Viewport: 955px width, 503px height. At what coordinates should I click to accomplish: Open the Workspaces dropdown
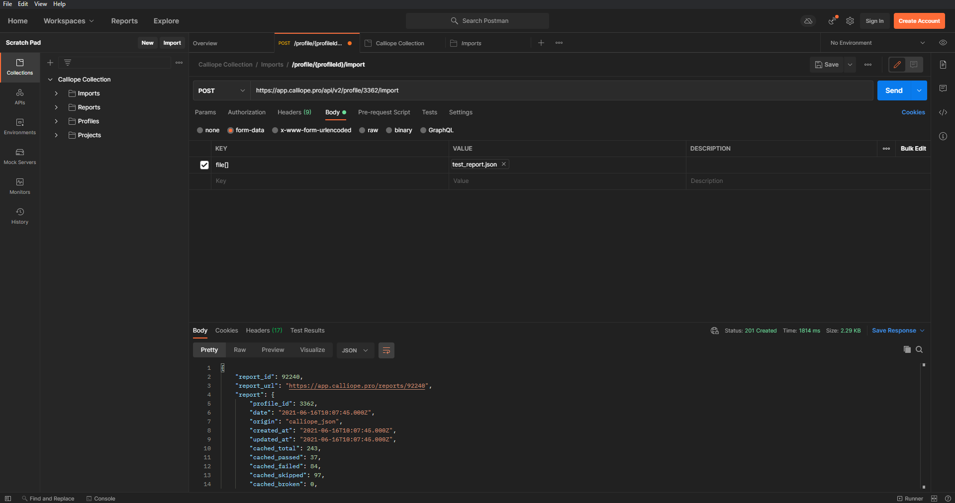pos(69,21)
